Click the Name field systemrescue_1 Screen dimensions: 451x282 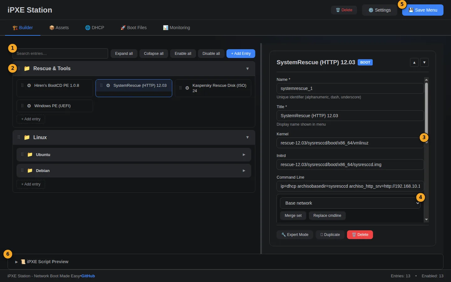(x=350, y=88)
